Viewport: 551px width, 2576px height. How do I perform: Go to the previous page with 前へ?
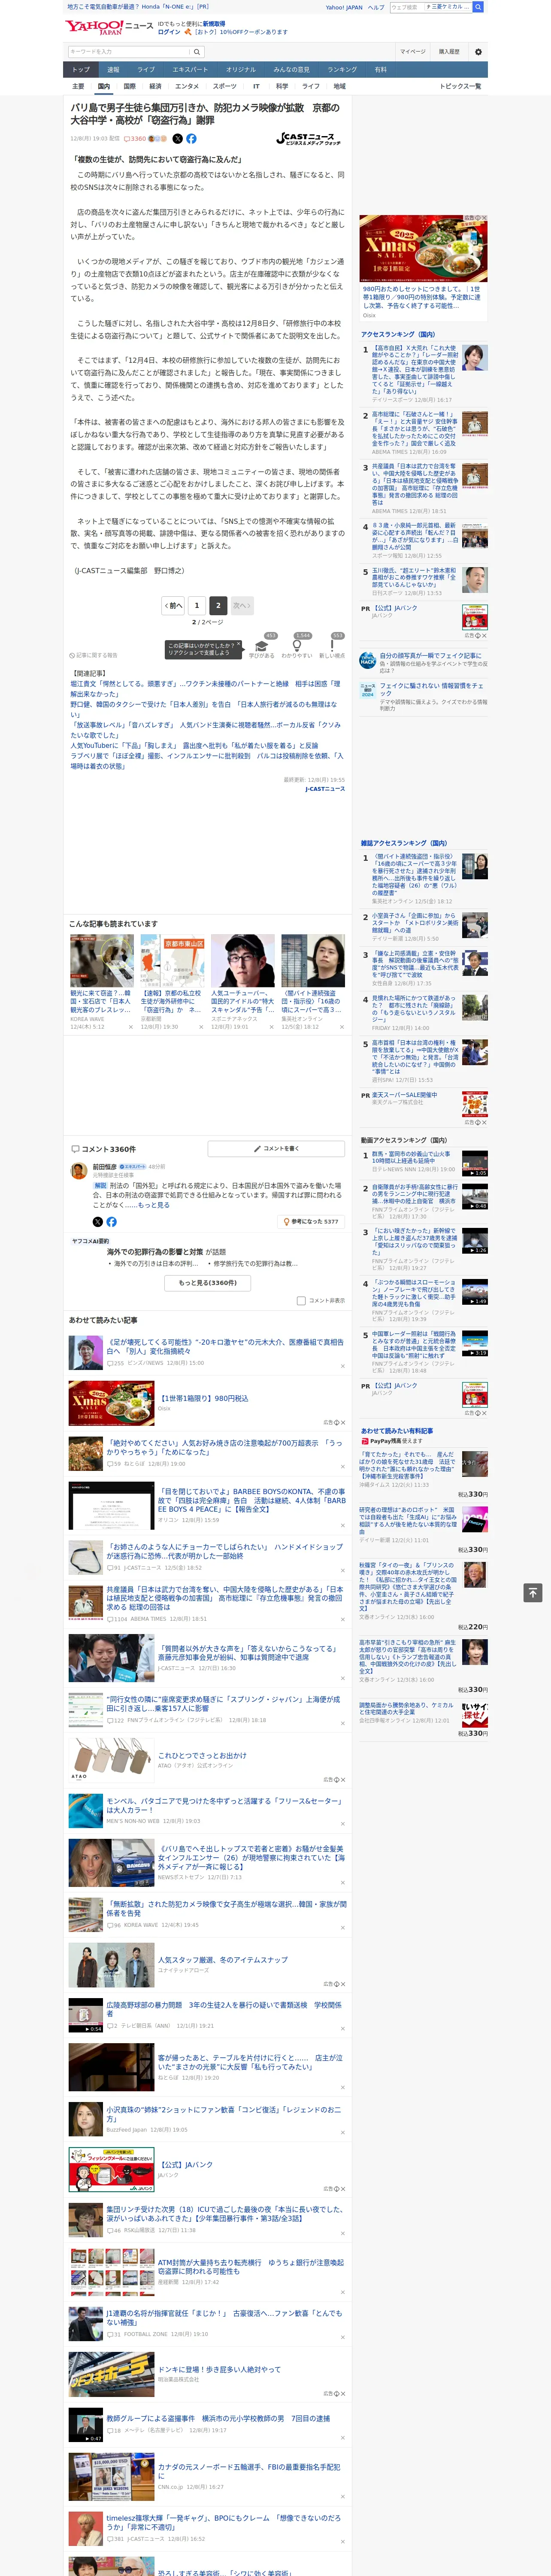click(174, 606)
